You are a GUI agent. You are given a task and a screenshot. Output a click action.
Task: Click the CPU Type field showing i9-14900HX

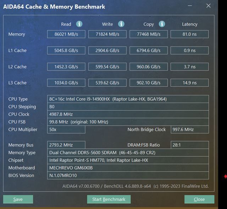(x=128, y=99)
